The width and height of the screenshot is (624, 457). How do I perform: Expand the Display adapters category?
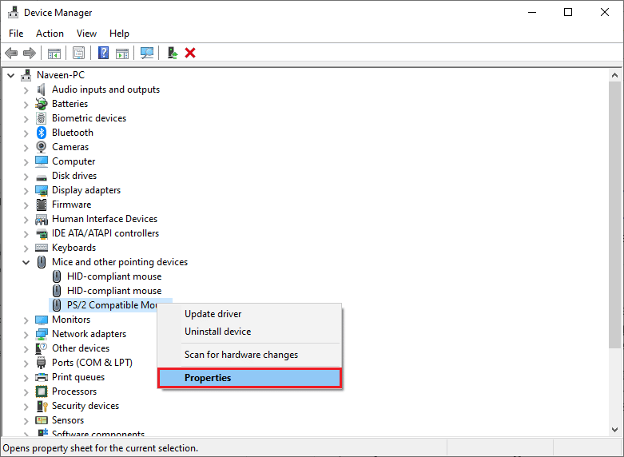coord(26,191)
